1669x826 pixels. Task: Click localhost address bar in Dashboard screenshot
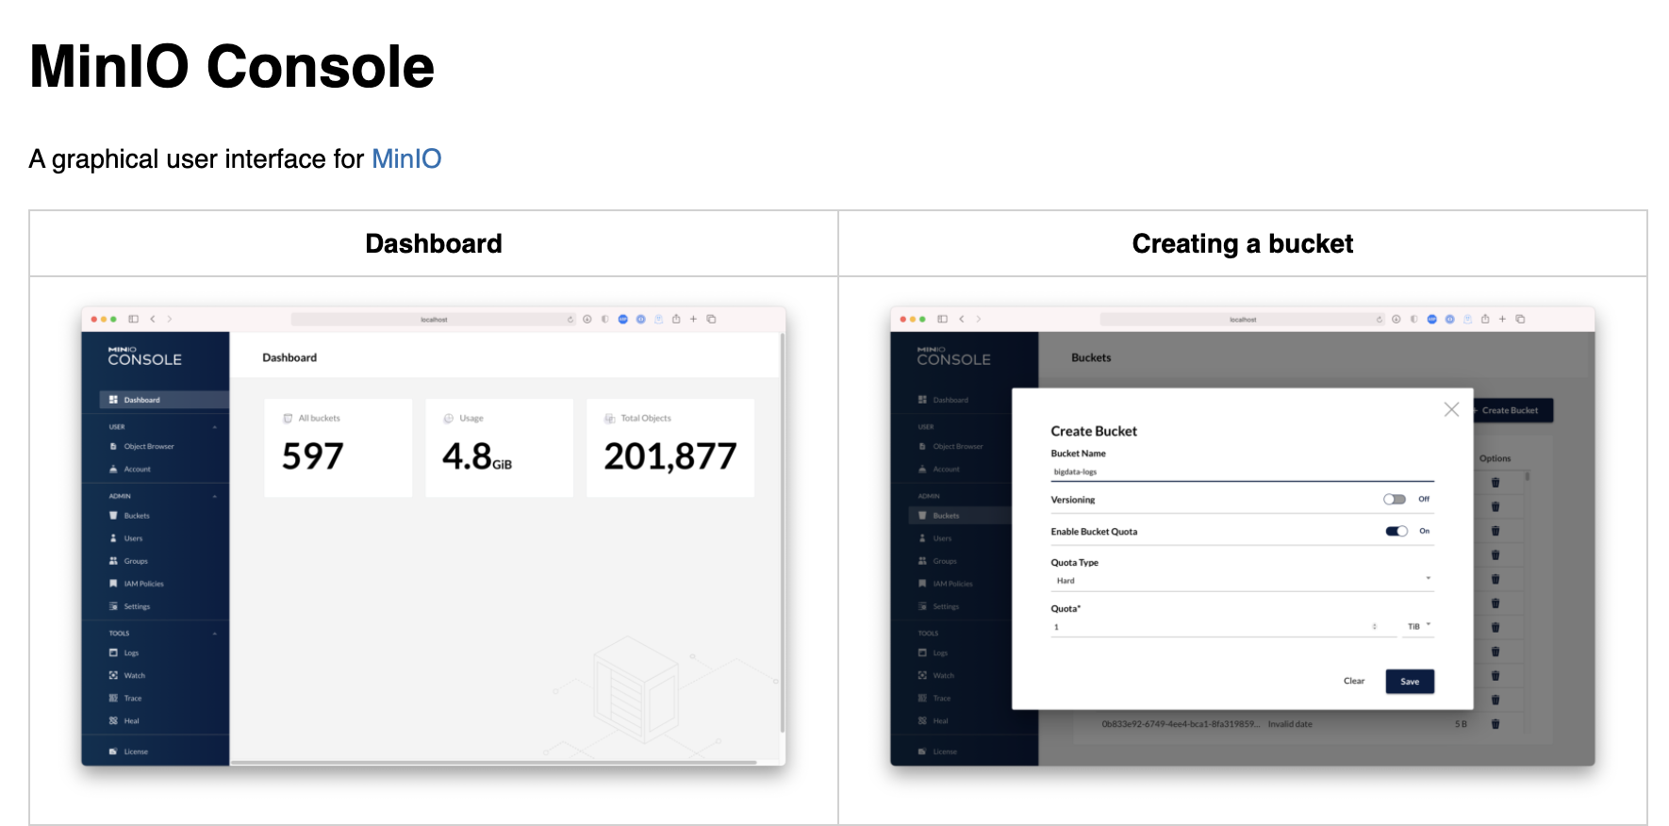coord(434,319)
